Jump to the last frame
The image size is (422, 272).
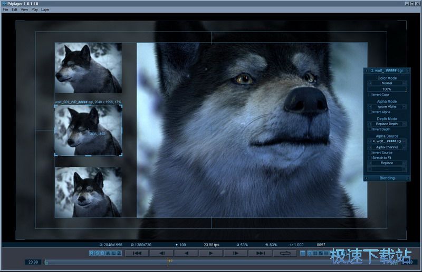(x=260, y=253)
